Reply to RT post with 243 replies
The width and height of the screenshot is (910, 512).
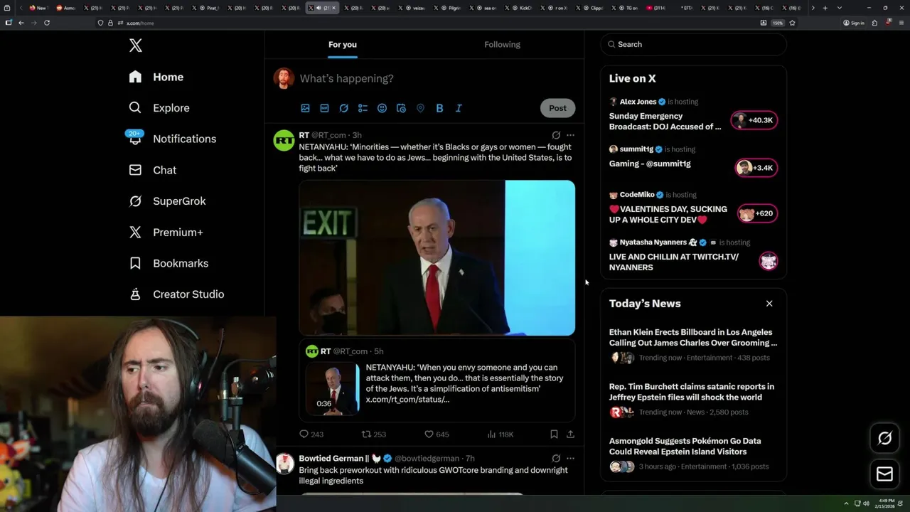coord(311,434)
